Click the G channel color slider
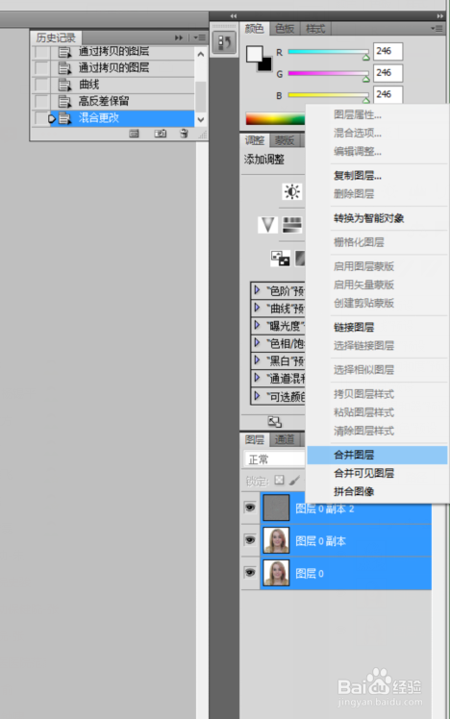This screenshot has height=719, width=450. 329,74
